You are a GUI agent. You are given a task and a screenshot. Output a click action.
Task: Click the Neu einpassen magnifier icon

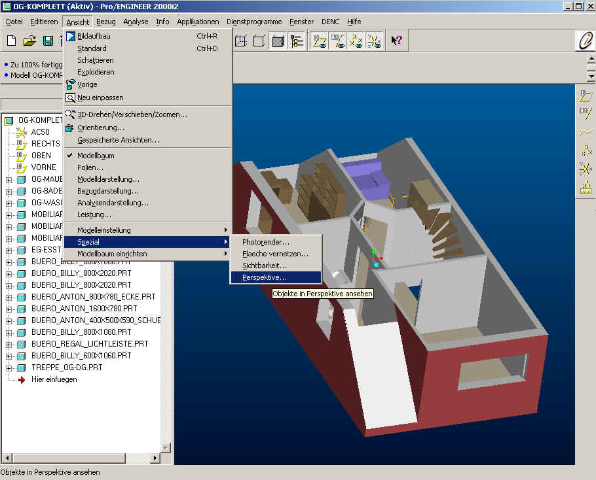coord(70,97)
